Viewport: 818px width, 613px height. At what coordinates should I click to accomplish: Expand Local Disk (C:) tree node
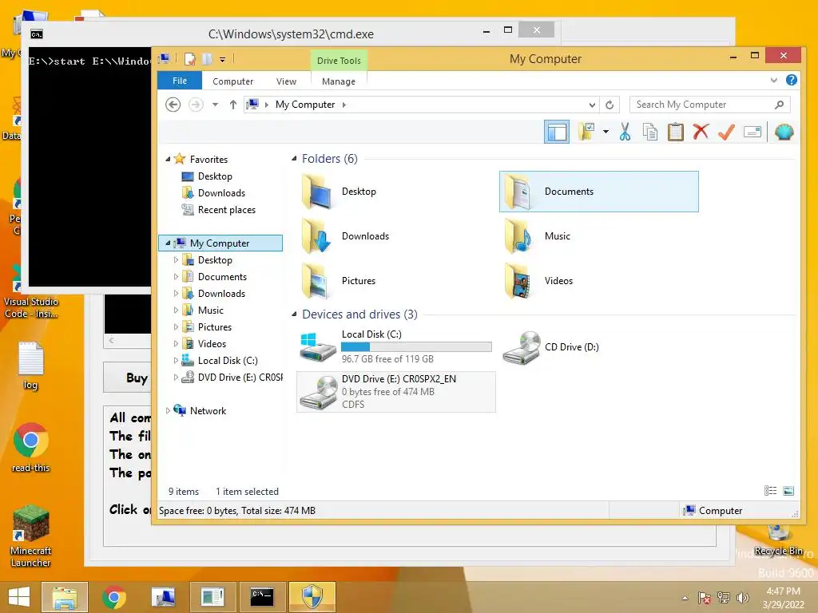coord(176,360)
